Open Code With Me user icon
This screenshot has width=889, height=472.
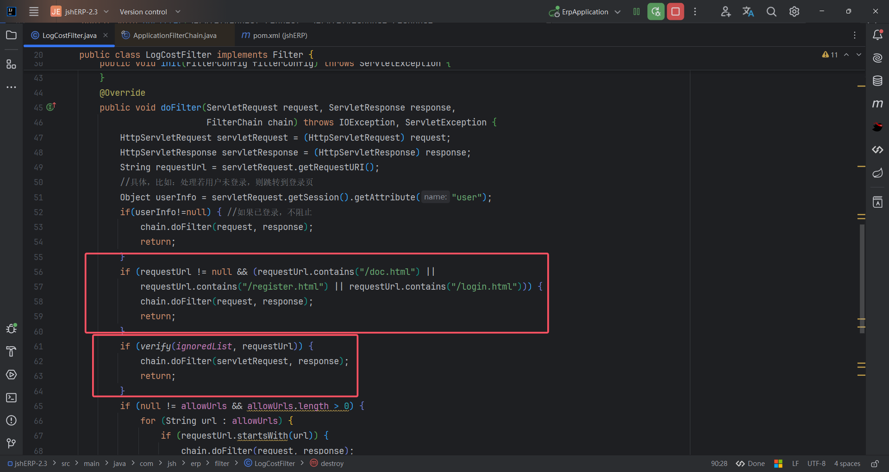pyautogui.click(x=726, y=12)
